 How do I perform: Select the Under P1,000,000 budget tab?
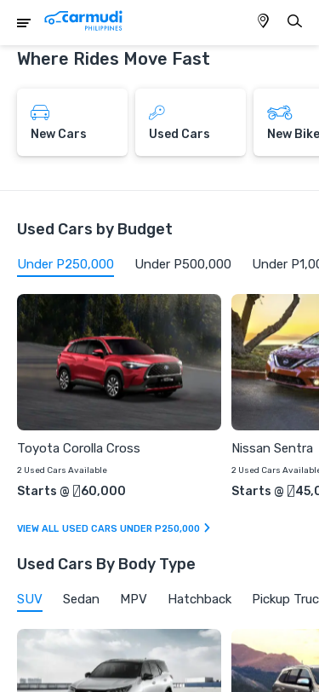click(286, 264)
